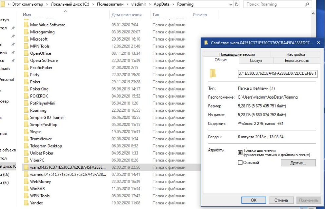325x209 pixels.
Task: Open the address bar history dropdown
Action: [x=231, y=4]
